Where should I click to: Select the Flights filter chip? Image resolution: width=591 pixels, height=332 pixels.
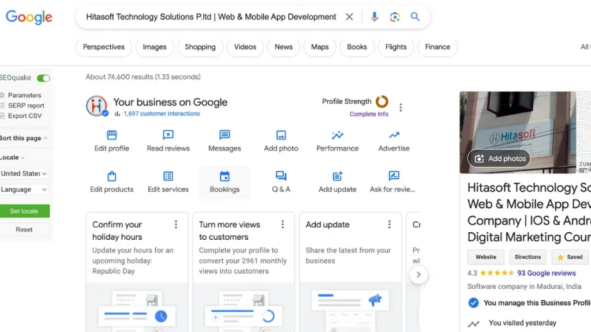tap(396, 47)
